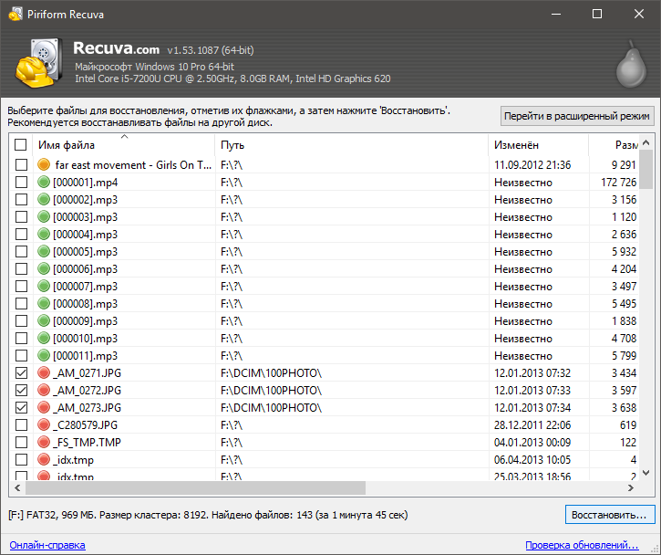The width and height of the screenshot is (661, 555).
Task: Click green status dot of [000004].mp3
Action: coord(44,234)
